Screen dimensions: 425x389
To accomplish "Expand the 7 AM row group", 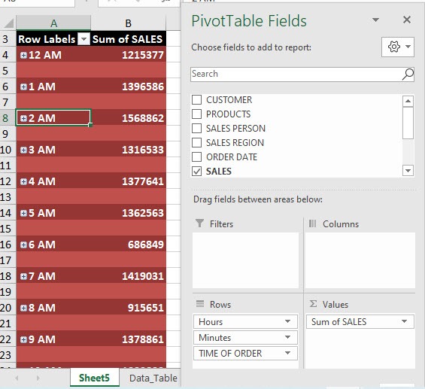I will [23, 276].
